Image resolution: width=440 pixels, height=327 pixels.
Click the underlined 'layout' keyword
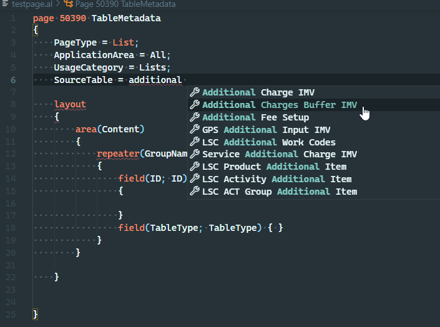70,104
